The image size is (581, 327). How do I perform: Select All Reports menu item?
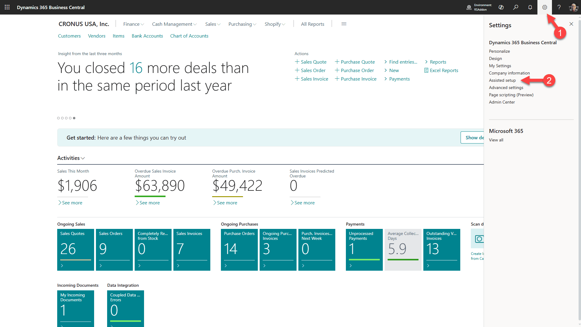(x=312, y=24)
